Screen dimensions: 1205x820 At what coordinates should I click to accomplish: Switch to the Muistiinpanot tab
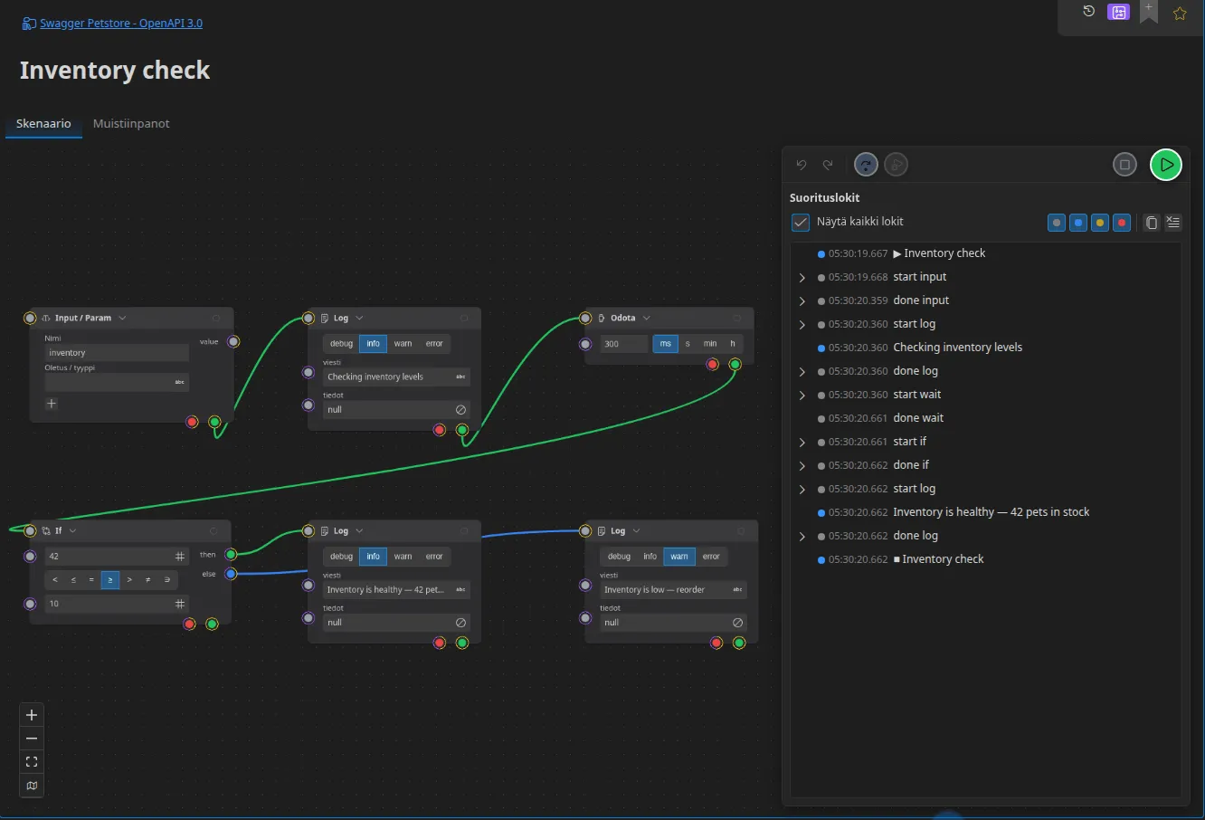[131, 124]
